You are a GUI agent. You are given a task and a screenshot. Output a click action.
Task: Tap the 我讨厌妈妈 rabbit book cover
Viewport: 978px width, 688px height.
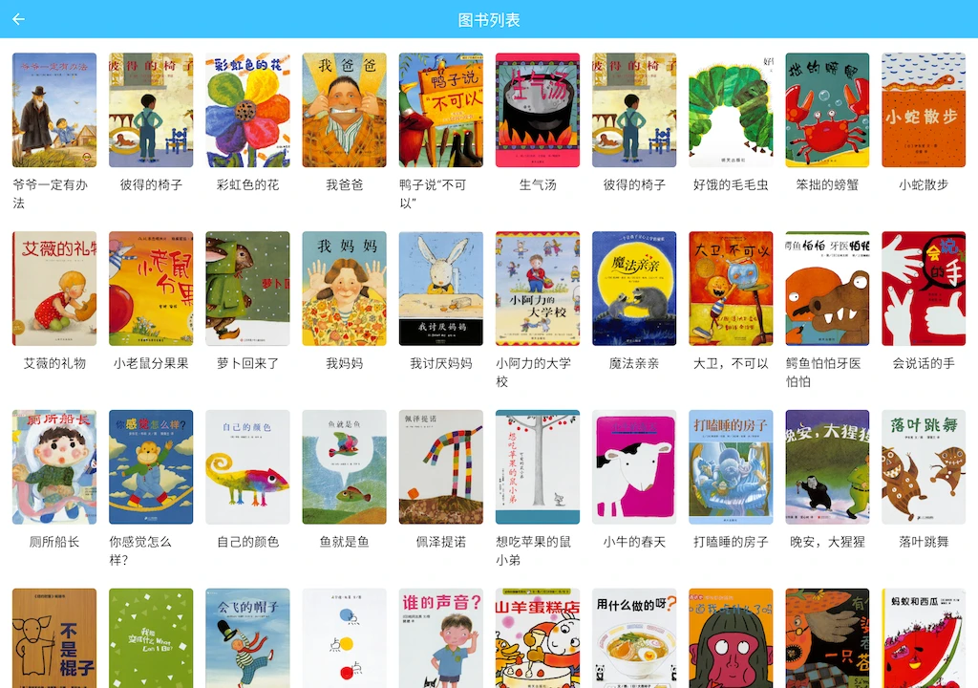click(441, 289)
